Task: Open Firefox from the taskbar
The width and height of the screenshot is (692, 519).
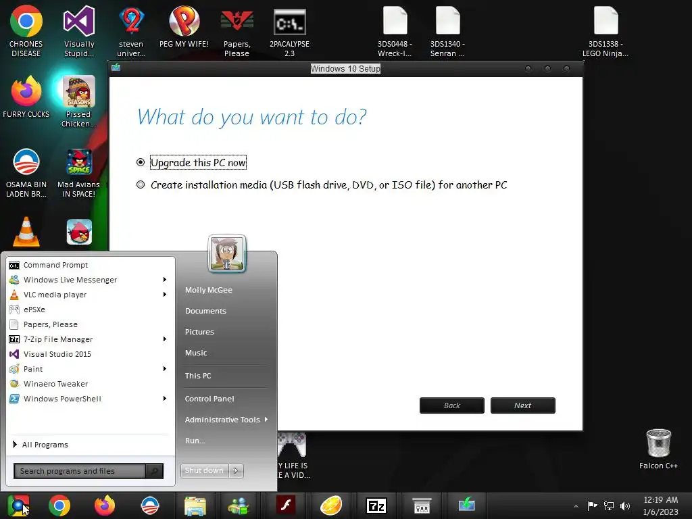Action: 105,505
